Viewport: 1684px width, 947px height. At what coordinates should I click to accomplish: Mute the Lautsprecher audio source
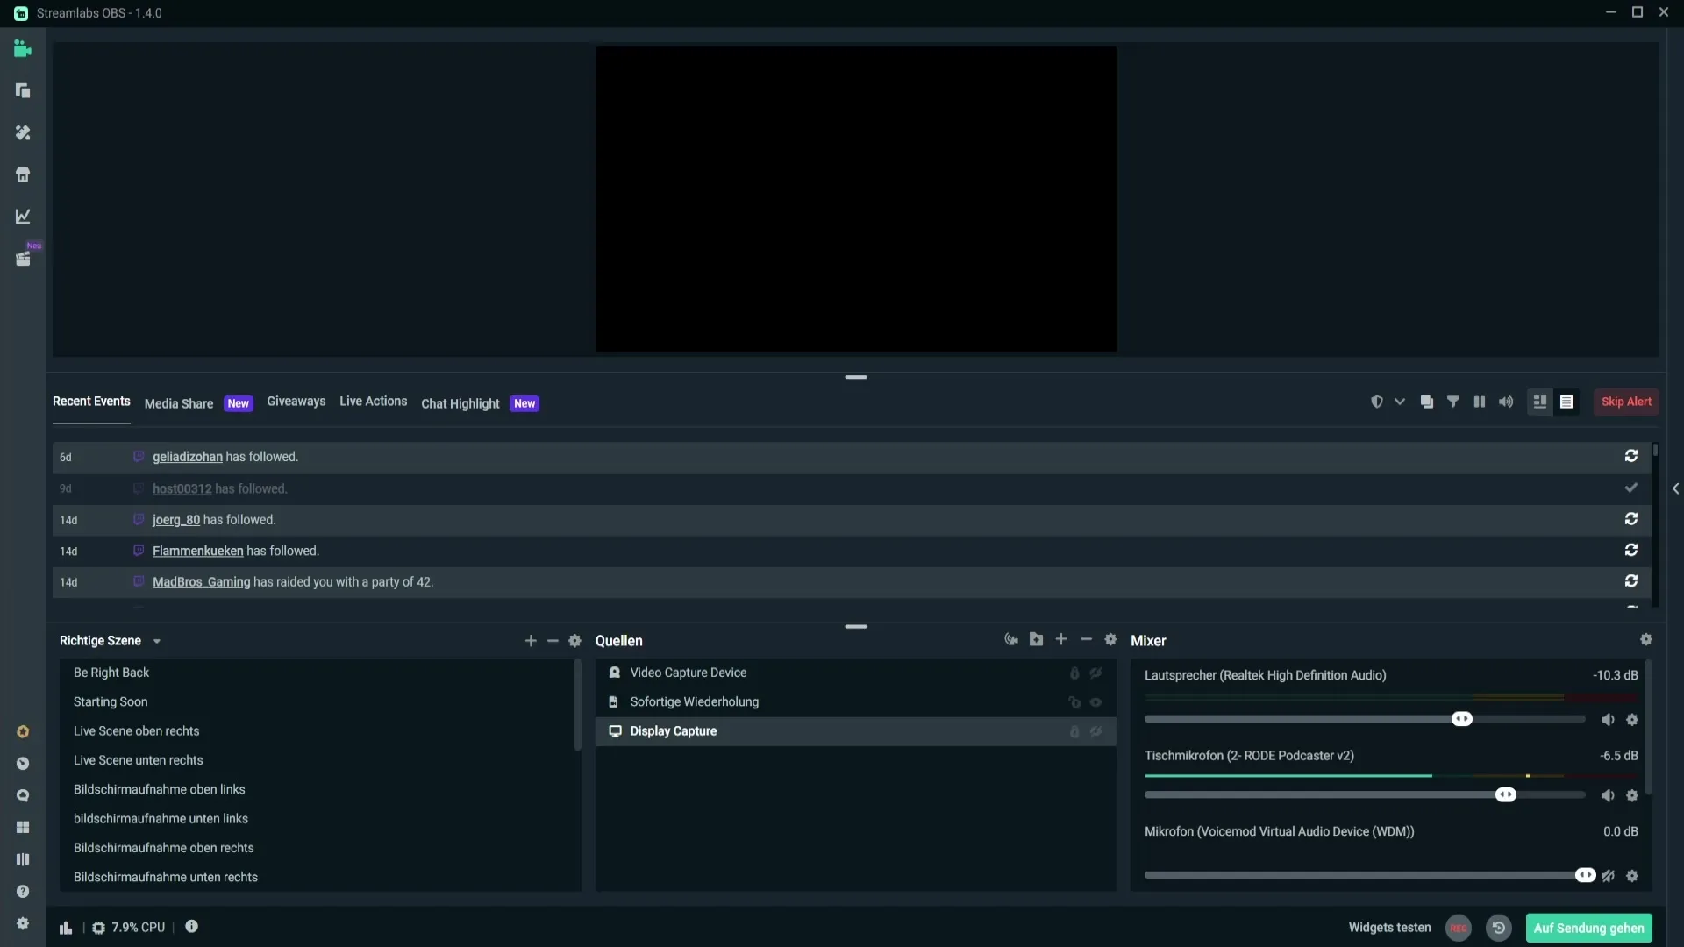[1608, 719]
